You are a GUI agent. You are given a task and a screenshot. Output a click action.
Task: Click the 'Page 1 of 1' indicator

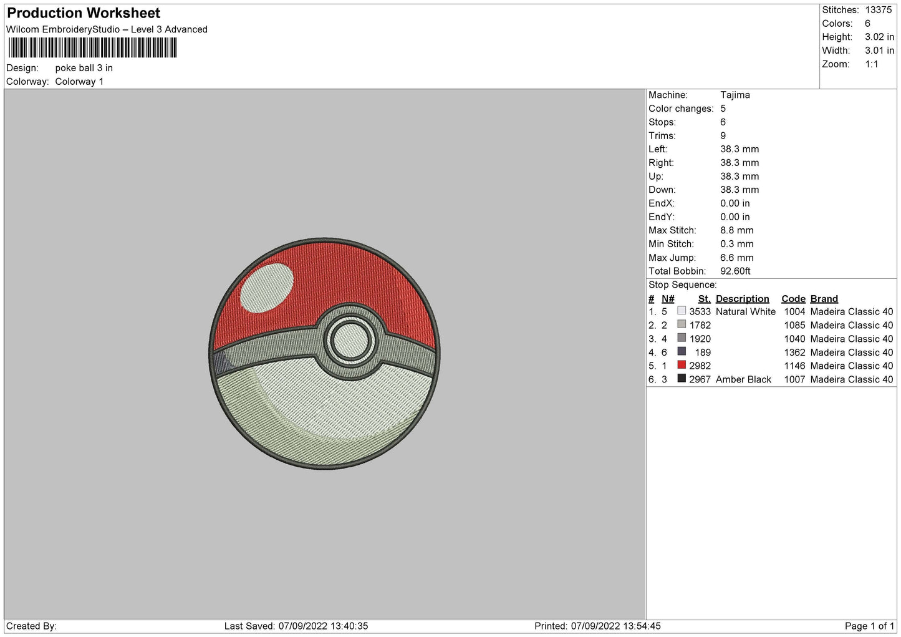tap(869, 626)
